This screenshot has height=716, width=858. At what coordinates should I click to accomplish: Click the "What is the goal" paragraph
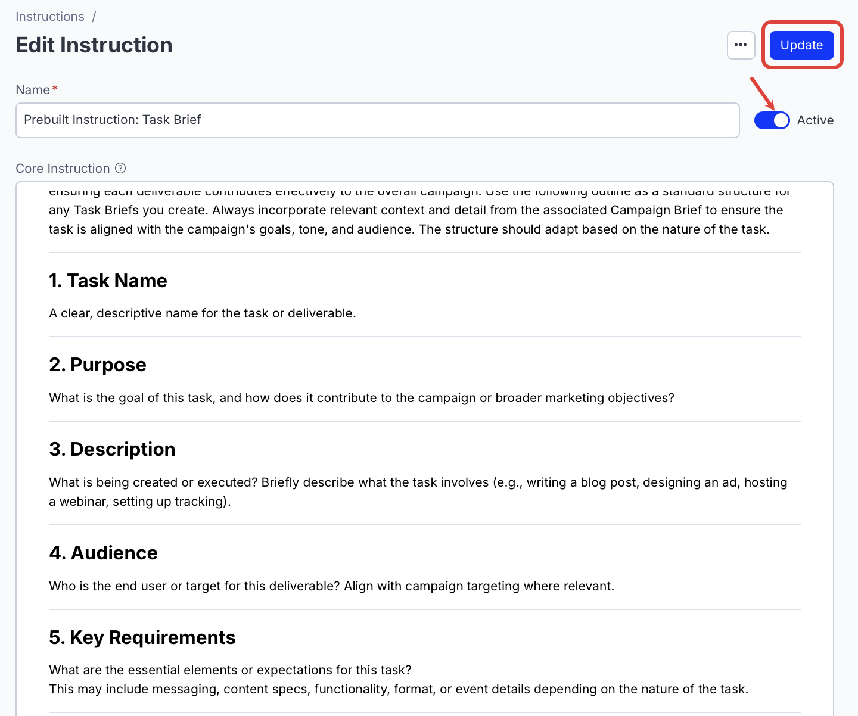click(361, 398)
